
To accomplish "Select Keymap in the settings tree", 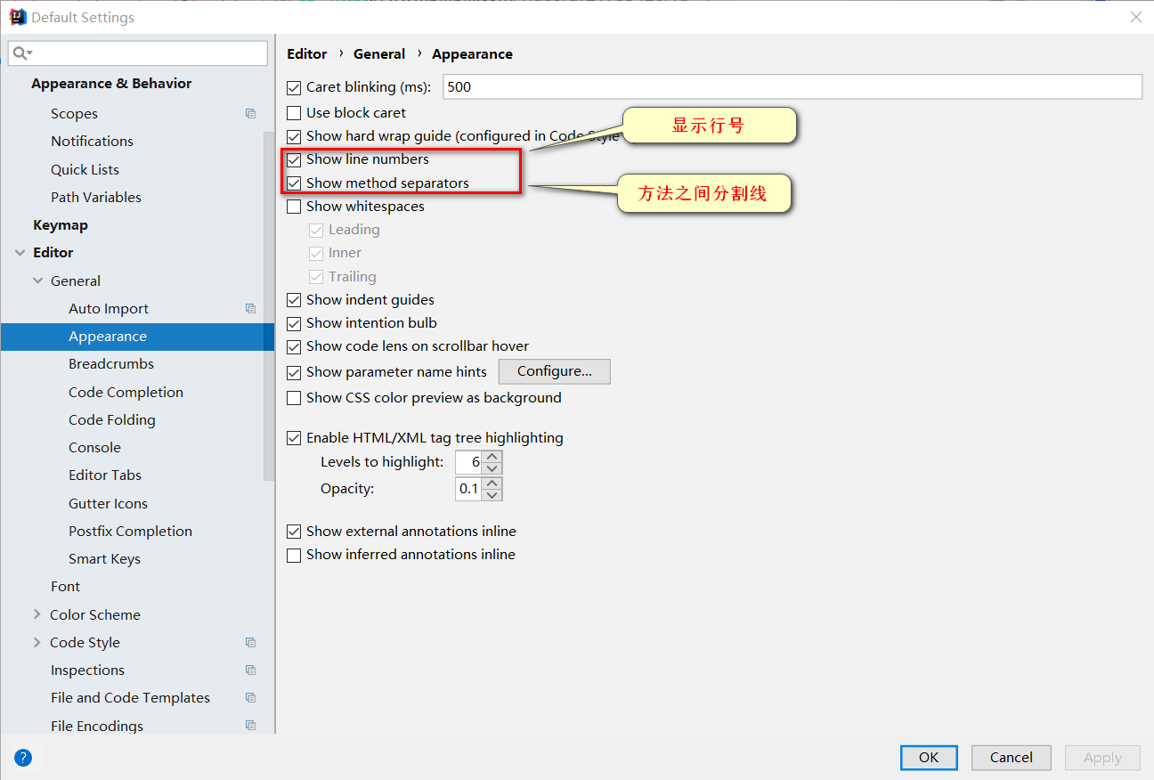I will pos(61,225).
